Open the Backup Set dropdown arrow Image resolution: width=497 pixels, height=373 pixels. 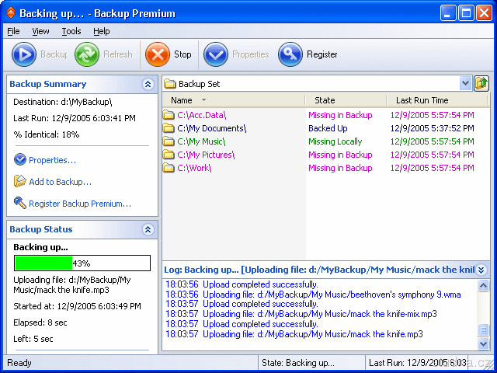click(x=465, y=84)
